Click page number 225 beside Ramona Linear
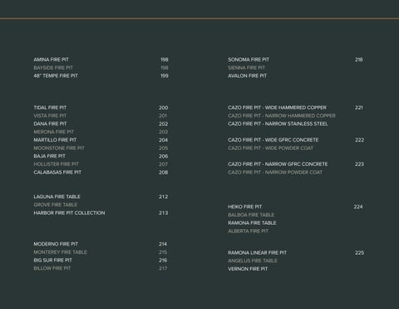Screen dimensions: 399x309 coord(359,253)
